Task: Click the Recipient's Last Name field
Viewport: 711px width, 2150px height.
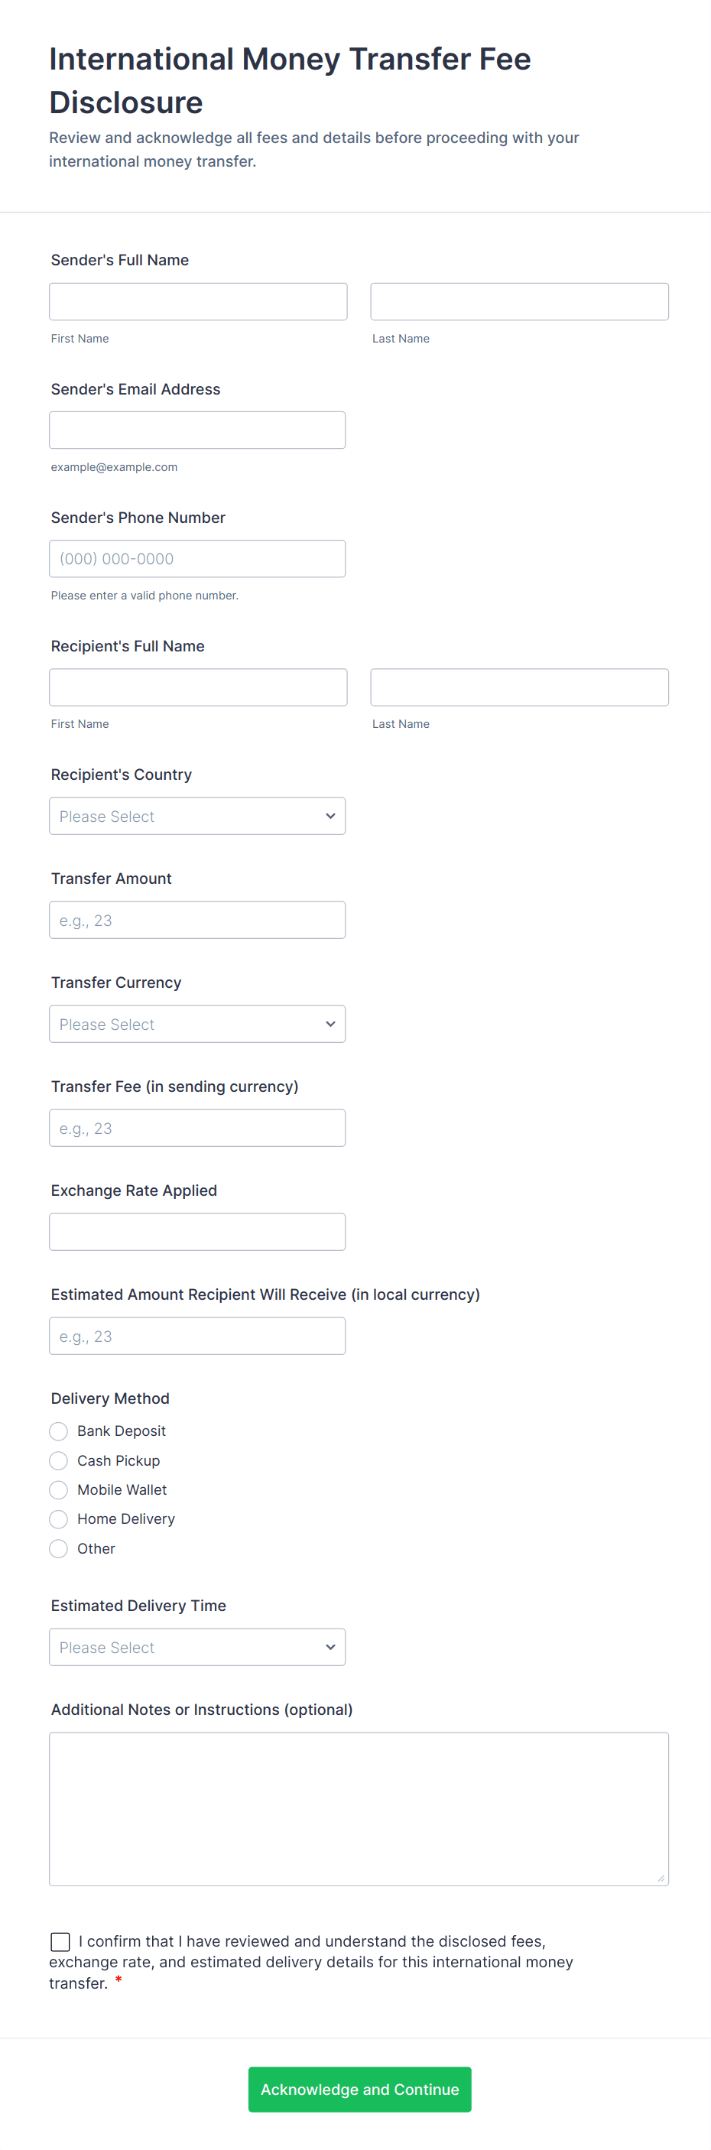Action: pos(519,687)
